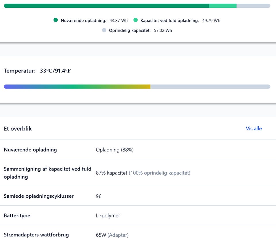The image size is (276, 243).
Task: Click the dark green segment of the charge bar
Action: (x=106, y=6)
